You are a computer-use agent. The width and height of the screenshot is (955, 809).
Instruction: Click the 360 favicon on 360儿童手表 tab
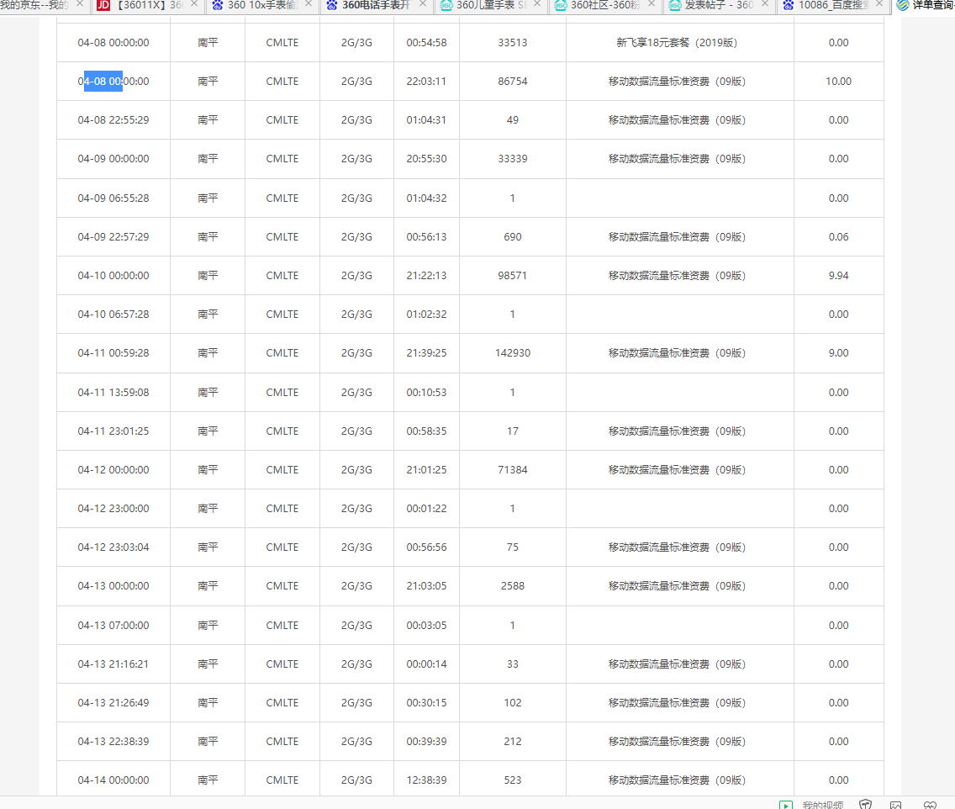coord(446,5)
